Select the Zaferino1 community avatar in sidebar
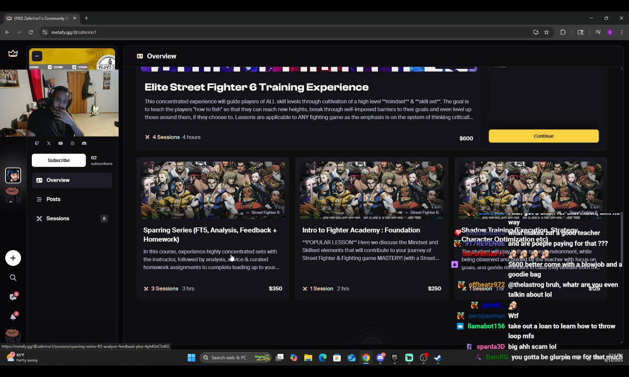Image resolution: width=629 pixels, height=377 pixels. 13,175
